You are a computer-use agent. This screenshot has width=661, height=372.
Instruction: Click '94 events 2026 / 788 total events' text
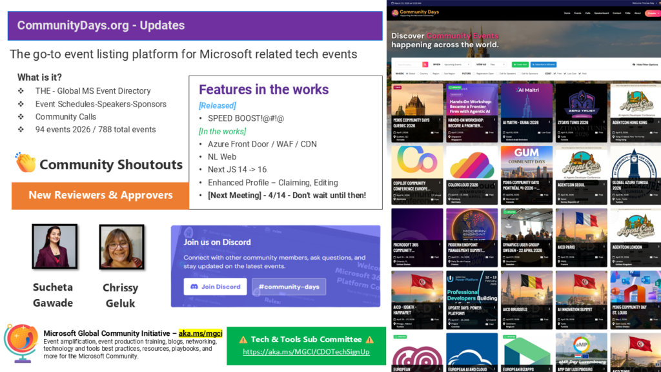[x=96, y=129]
